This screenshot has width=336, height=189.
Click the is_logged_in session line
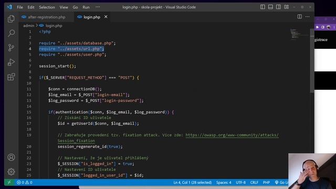click(x=96, y=164)
